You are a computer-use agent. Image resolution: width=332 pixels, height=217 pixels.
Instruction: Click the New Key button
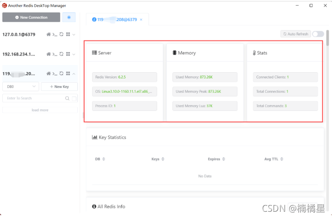tap(59, 87)
